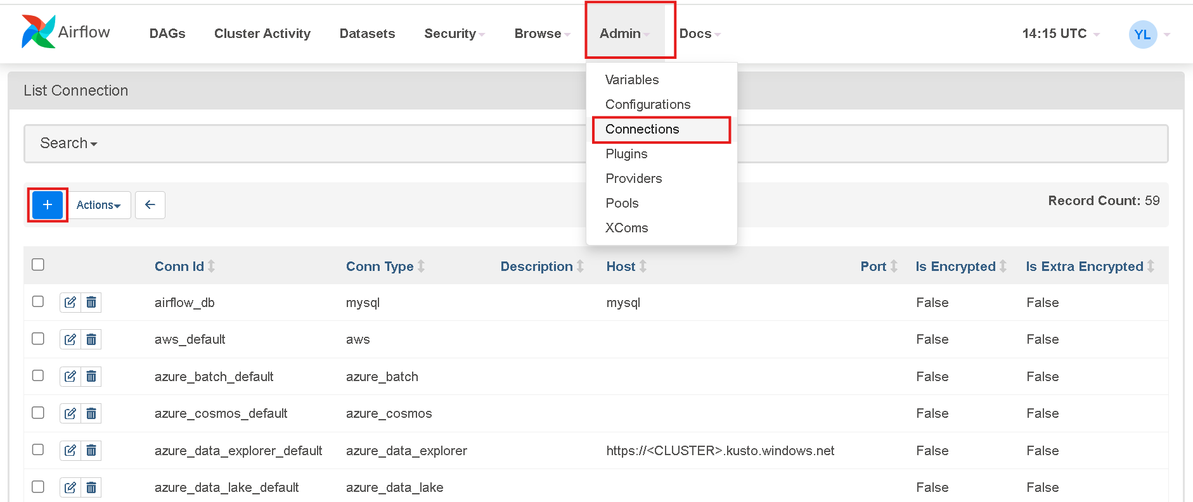Image resolution: width=1193 pixels, height=502 pixels.
Task: Open the Security menu dropdown
Action: click(x=455, y=34)
